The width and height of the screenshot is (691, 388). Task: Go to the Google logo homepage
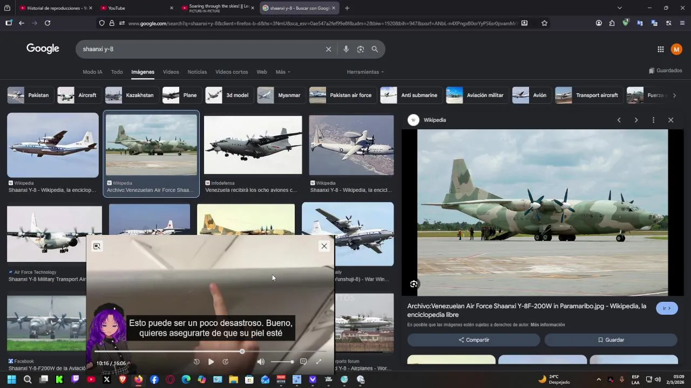tap(43, 48)
